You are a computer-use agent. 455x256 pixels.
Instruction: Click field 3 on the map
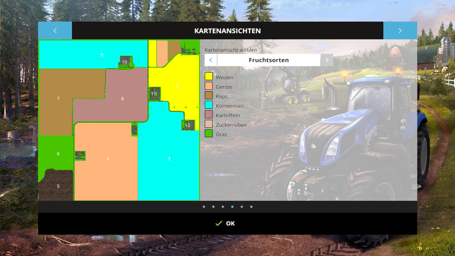coord(169,165)
